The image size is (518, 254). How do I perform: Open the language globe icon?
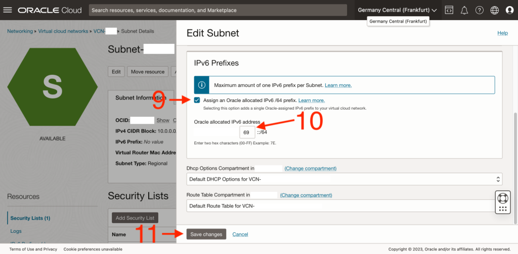(x=494, y=10)
